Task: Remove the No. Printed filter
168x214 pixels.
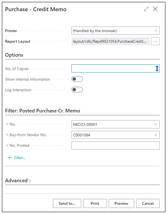Action: point(7,146)
